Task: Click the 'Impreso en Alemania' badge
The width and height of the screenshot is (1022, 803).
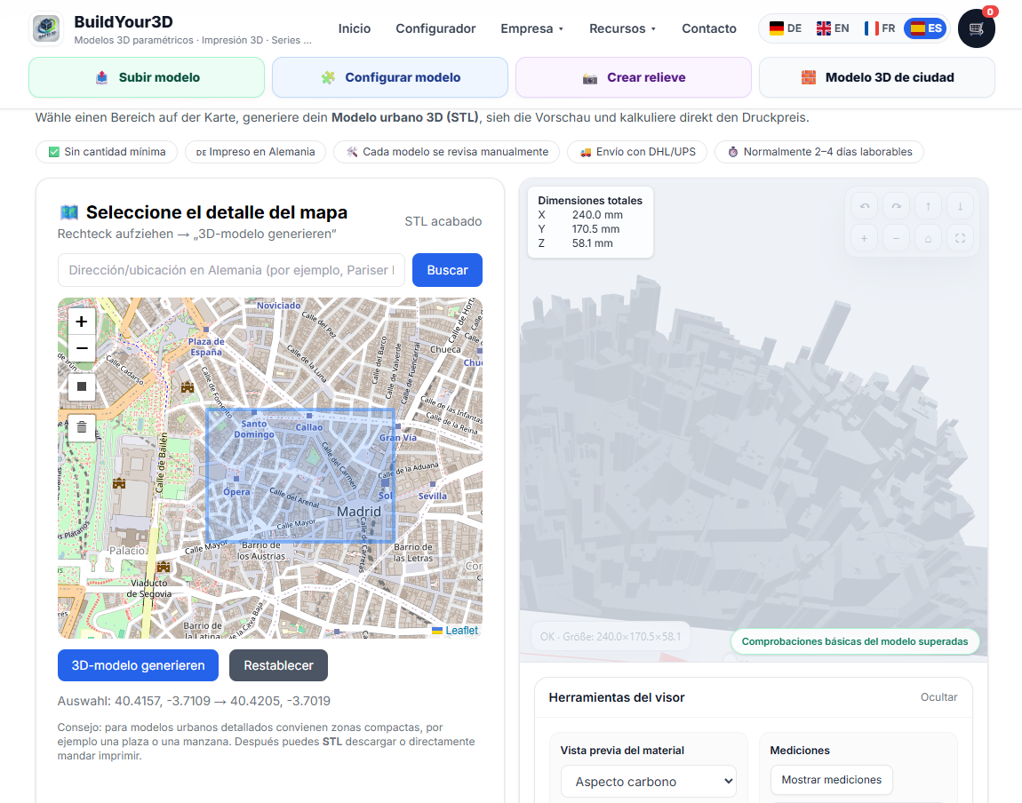Action: pyautogui.click(x=256, y=152)
